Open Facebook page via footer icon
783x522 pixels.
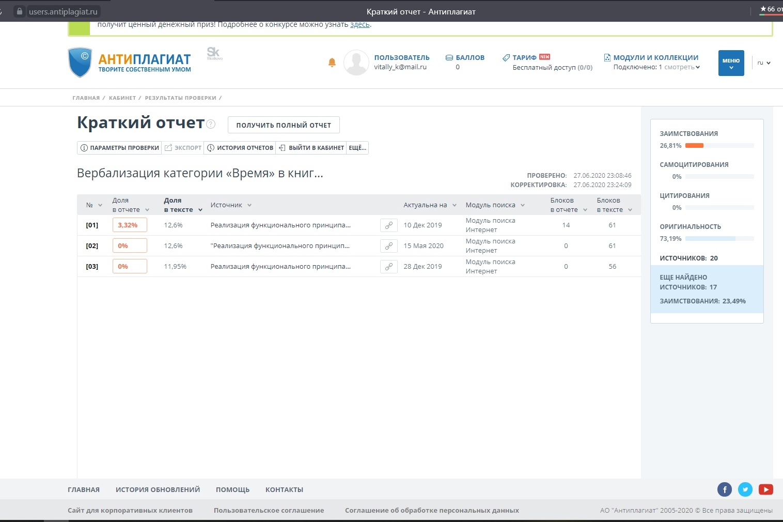724,489
